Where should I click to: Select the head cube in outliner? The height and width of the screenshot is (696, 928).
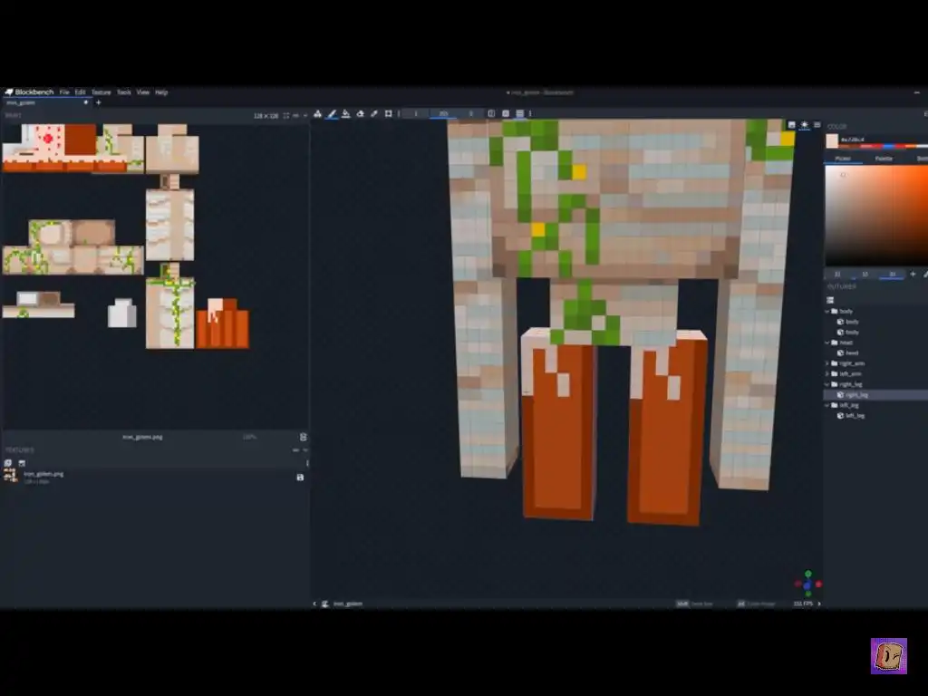(852, 353)
